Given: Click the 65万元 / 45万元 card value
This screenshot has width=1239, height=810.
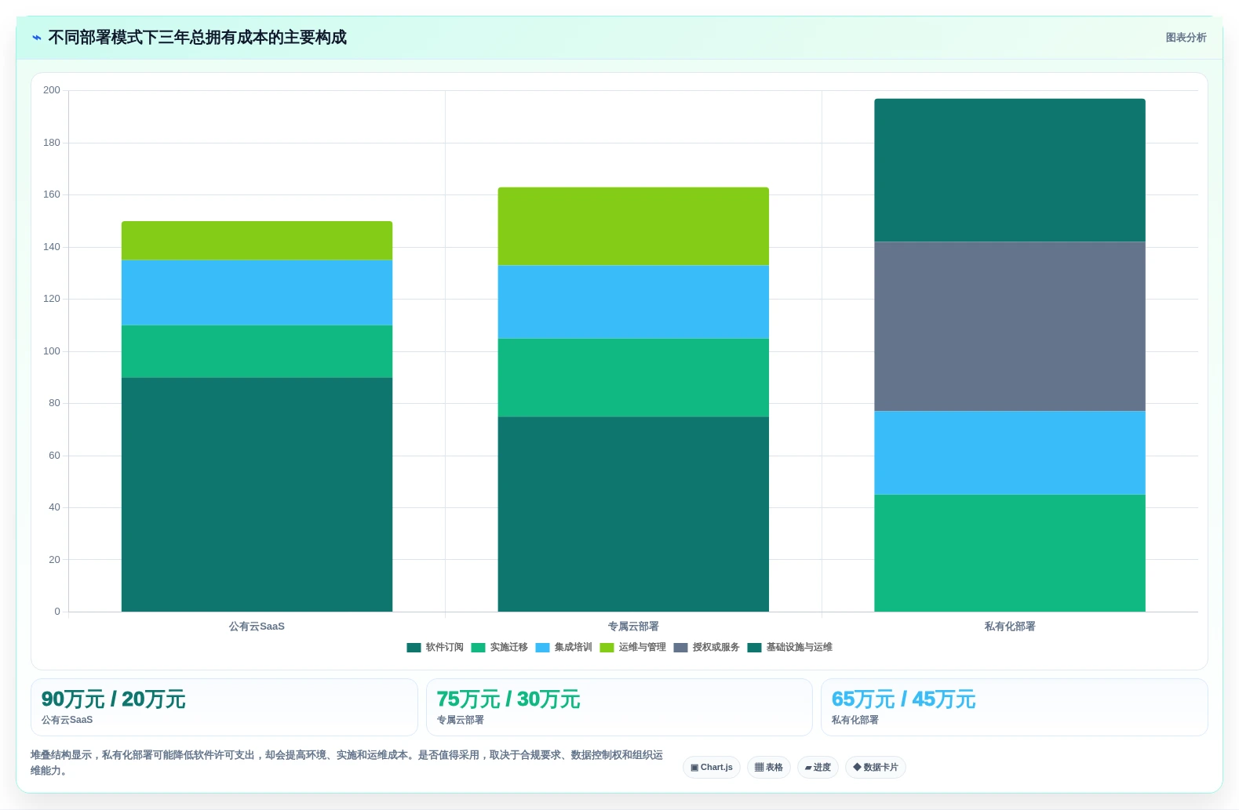Looking at the screenshot, I should (x=903, y=699).
